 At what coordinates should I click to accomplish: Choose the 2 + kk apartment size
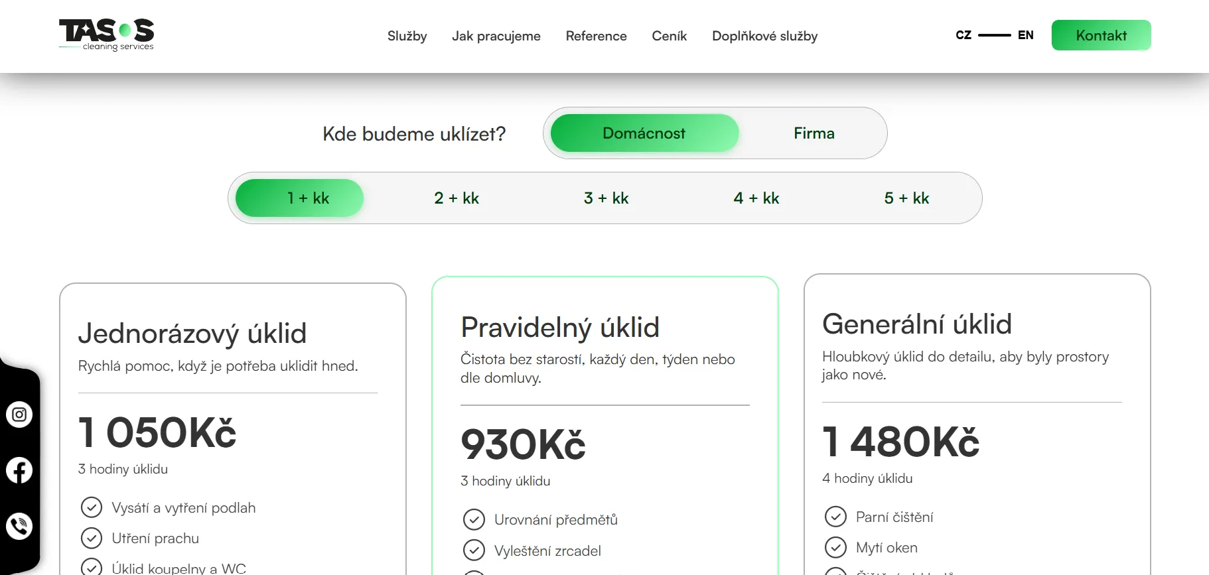coord(457,198)
